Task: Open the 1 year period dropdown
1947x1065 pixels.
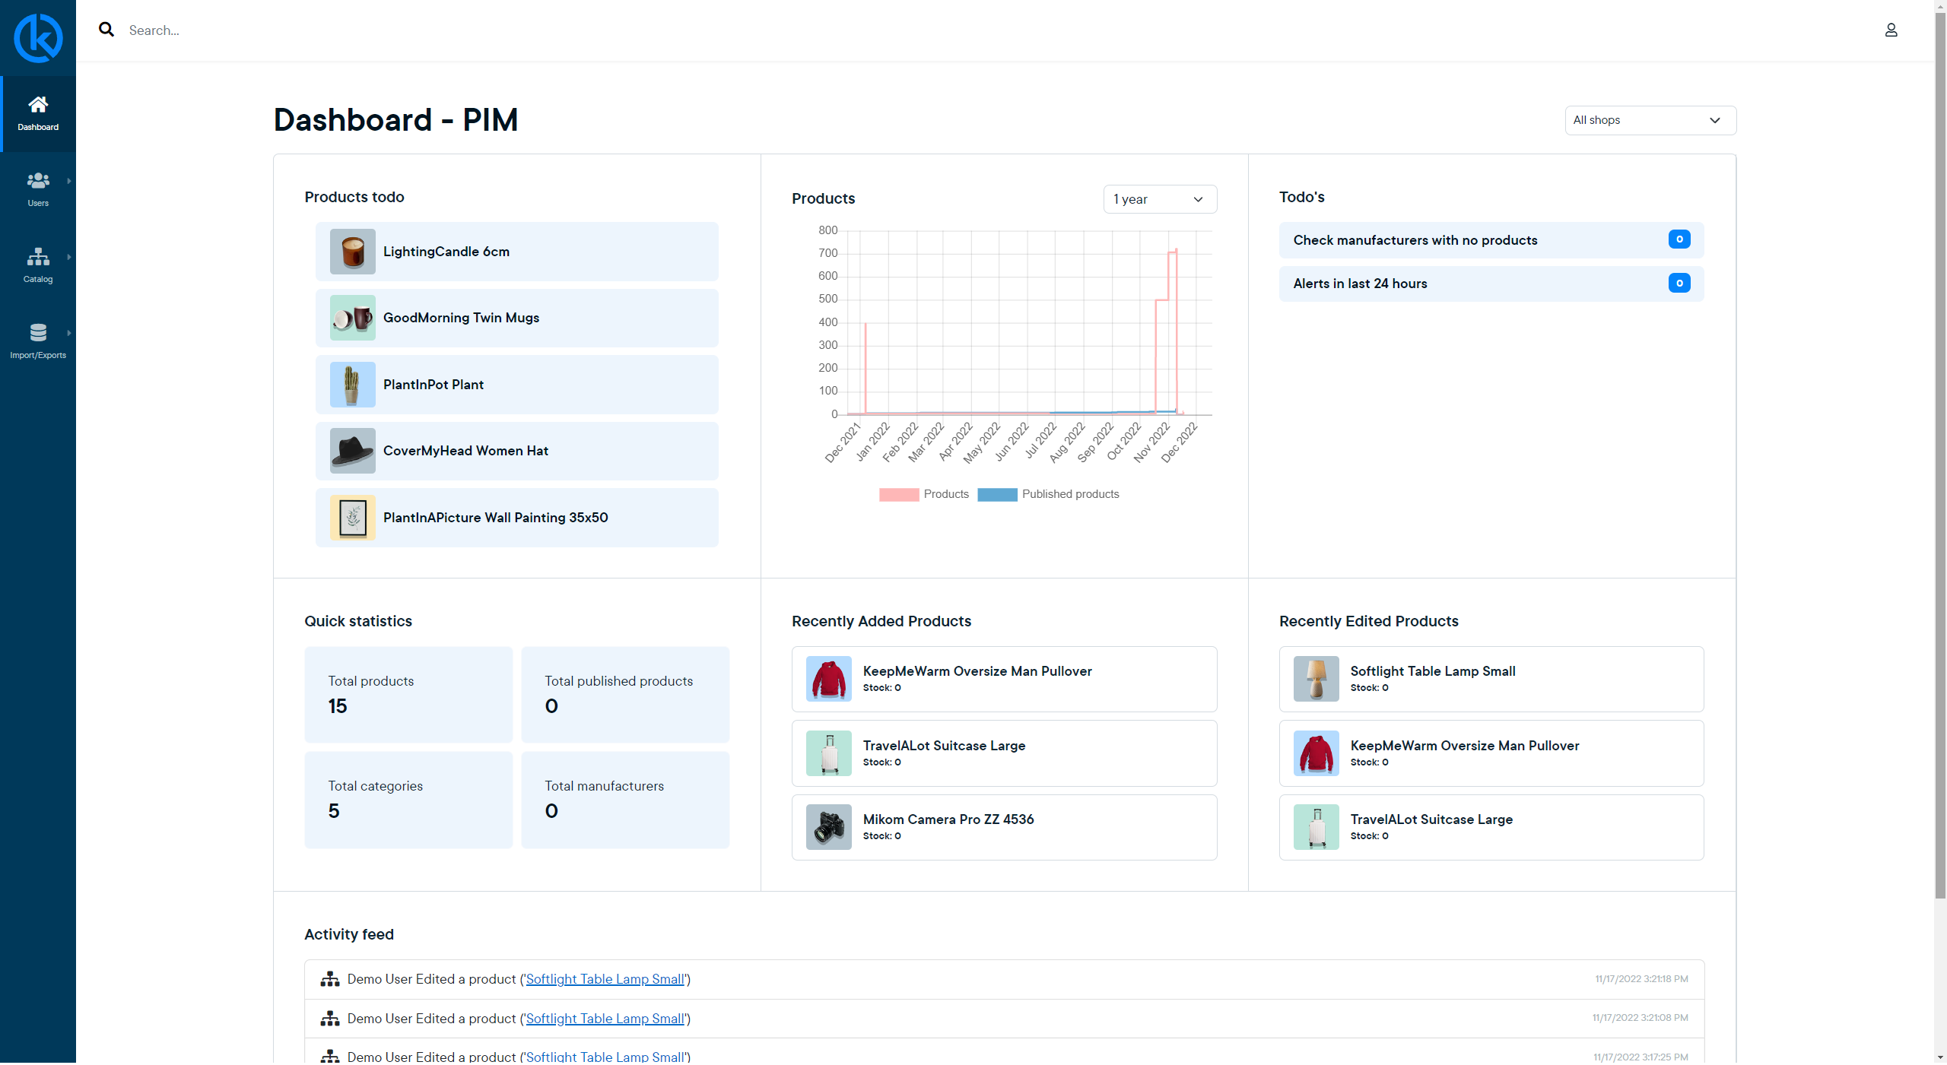Action: tap(1159, 199)
